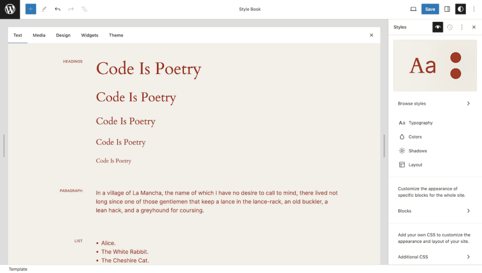Expand Browse styles
This screenshot has width=482, height=273.
(434, 104)
